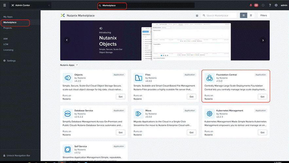Switch to list view
This screenshot has height=163, width=289.
251,15
